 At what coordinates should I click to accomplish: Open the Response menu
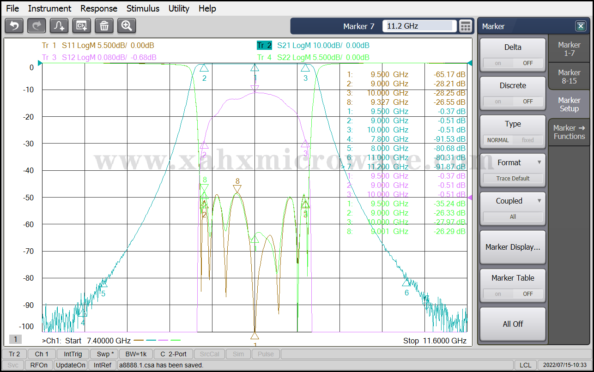(x=99, y=8)
